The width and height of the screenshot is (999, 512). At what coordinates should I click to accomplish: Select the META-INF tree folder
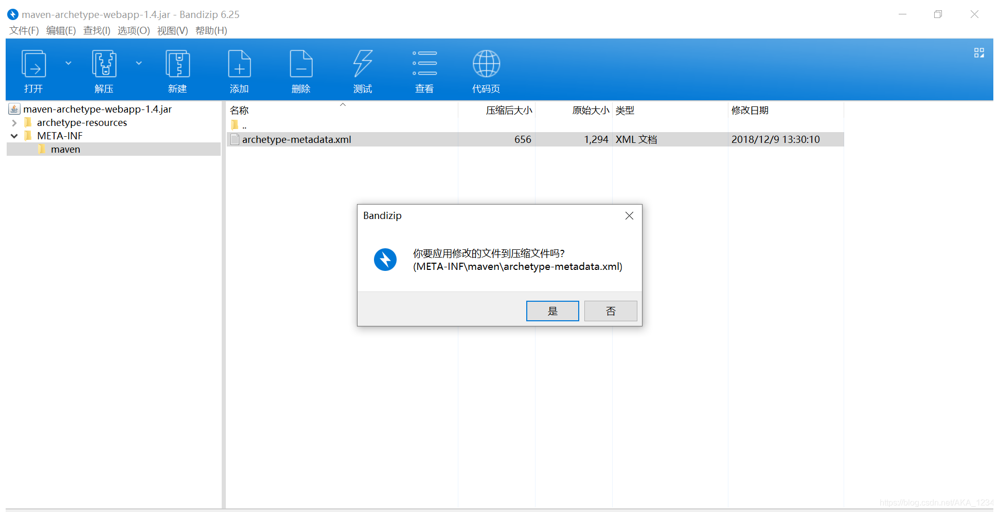coord(60,136)
